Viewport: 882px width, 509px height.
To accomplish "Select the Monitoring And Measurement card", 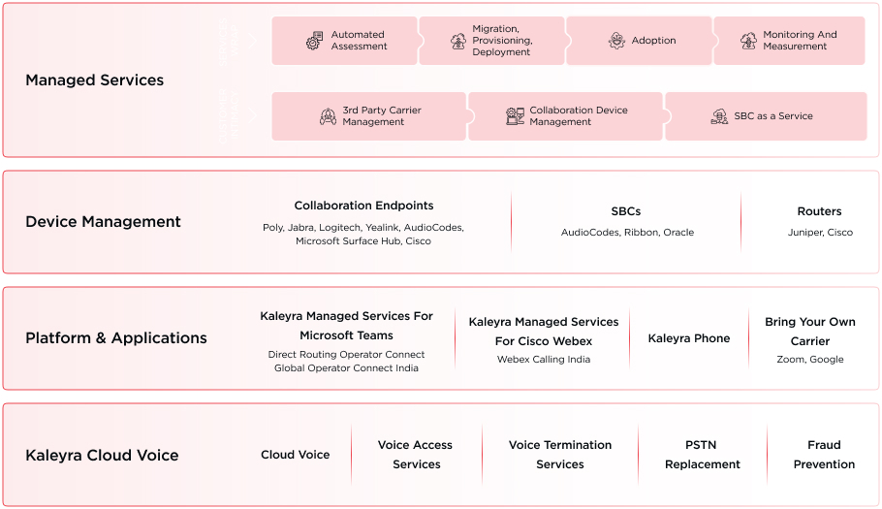I will 789,41.
